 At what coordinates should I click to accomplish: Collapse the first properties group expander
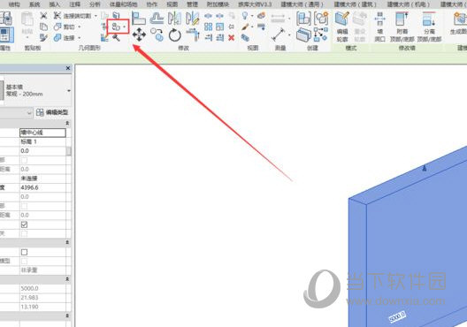pos(67,123)
